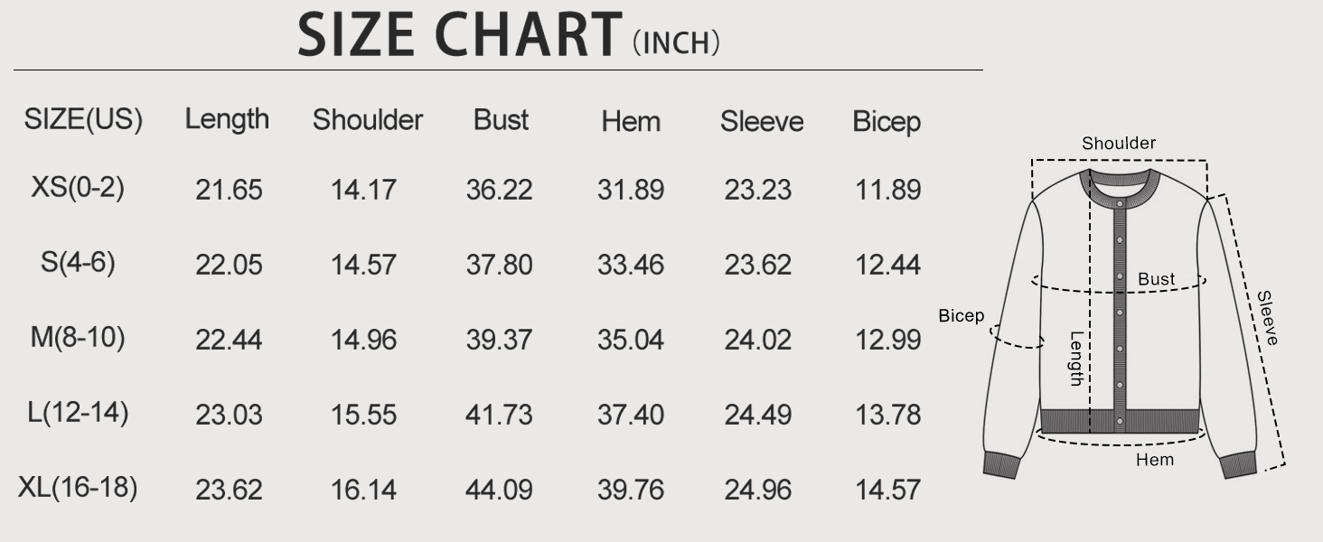The width and height of the screenshot is (1323, 542).
Task: Select the Sleeve column header
Action: coord(762,121)
